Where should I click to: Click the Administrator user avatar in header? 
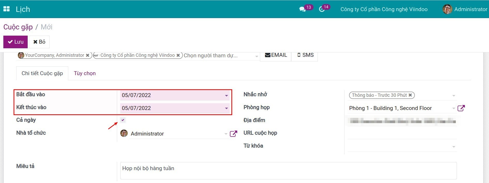point(447,9)
